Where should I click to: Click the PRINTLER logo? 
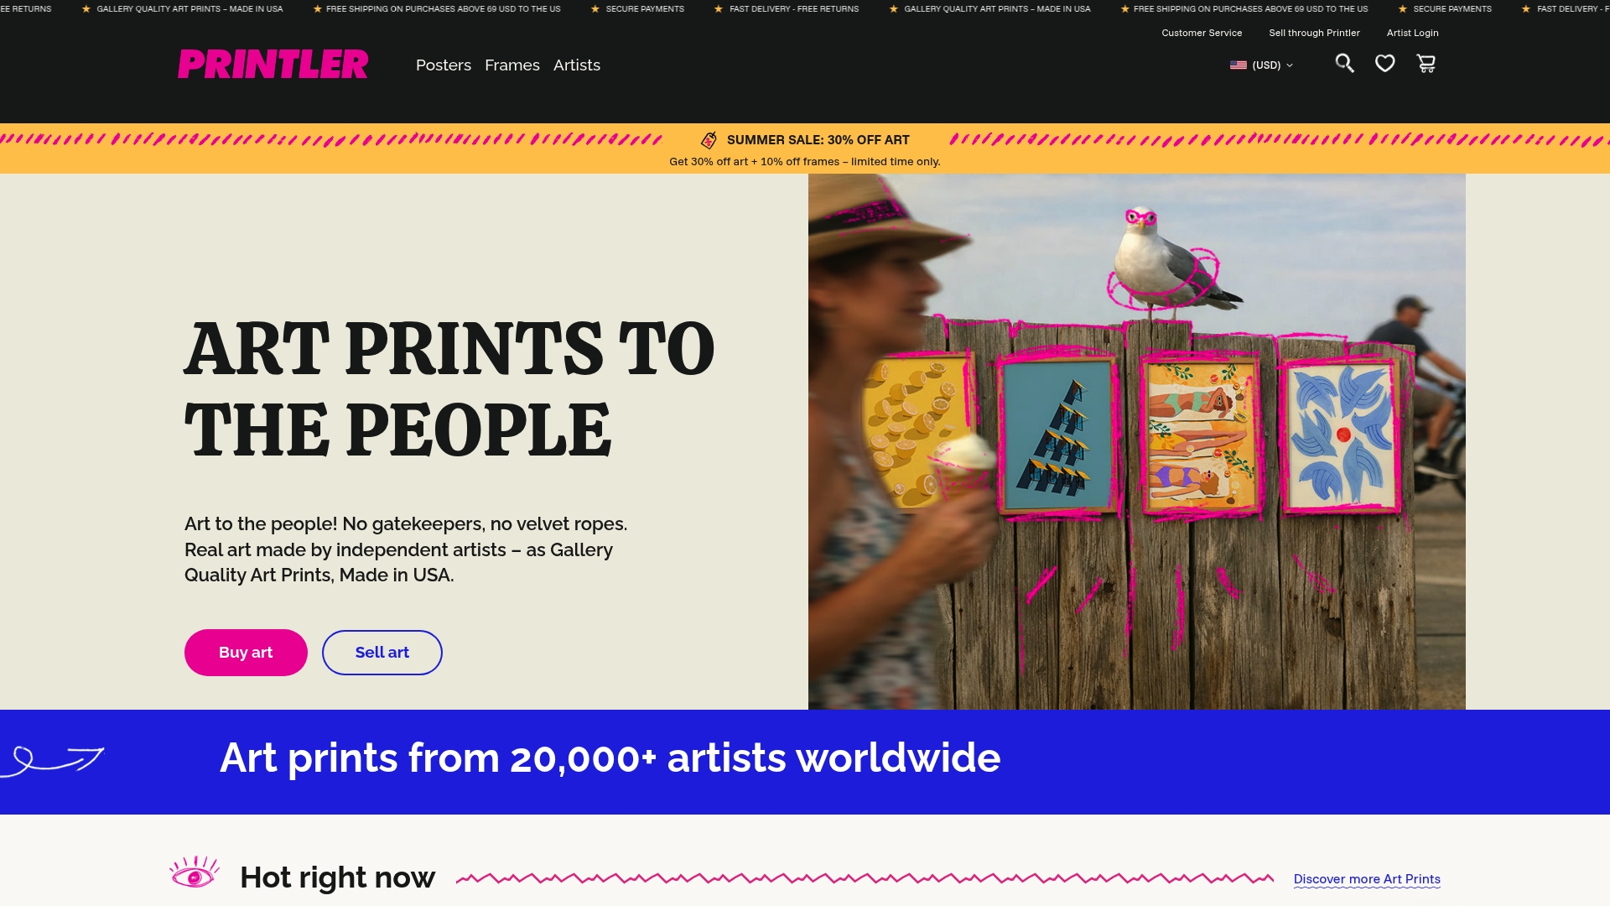point(273,64)
